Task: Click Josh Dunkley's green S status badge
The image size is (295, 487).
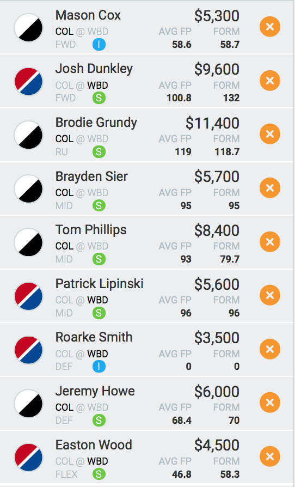Action: [99, 99]
